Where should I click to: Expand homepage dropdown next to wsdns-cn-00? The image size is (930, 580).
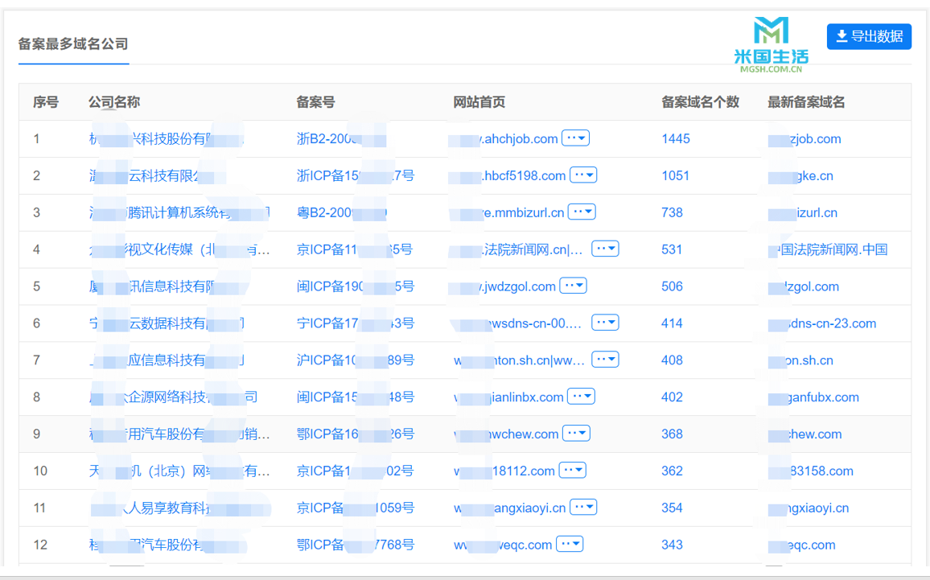605,323
